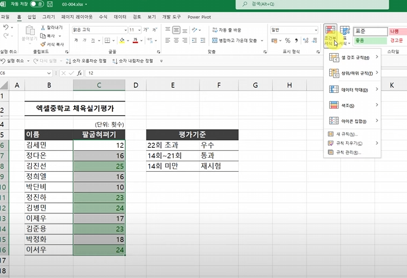Click the Increase Font Size icon

146,30
